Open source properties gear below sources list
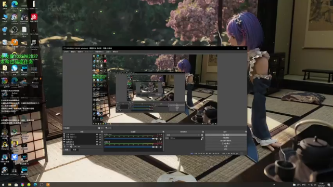333x187 pixels. [71, 146]
